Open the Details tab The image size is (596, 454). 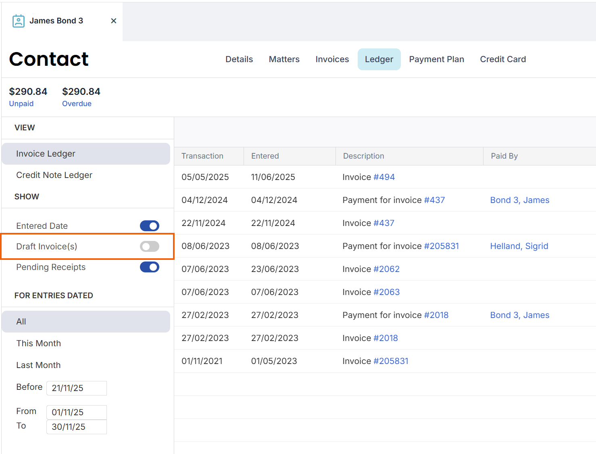pyautogui.click(x=239, y=59)
